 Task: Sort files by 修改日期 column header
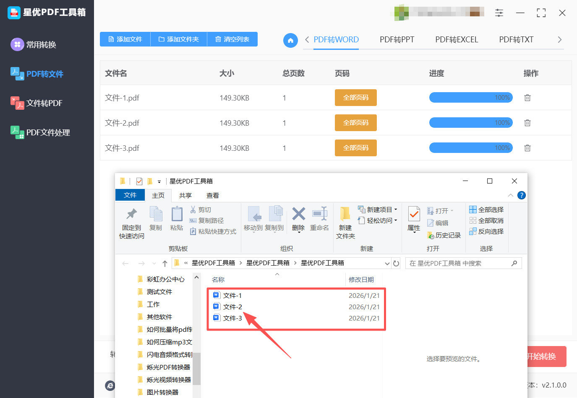(361, 279)
